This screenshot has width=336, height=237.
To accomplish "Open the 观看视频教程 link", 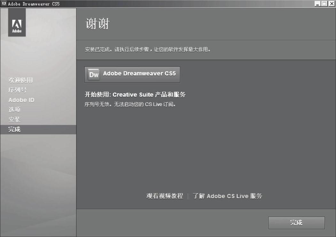I will (x=165, y=196).
